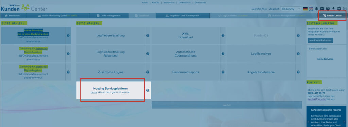Select the Zusätzliche Logins tile
The height and width of the screenshot is (127, 348).
coord(110,72)
